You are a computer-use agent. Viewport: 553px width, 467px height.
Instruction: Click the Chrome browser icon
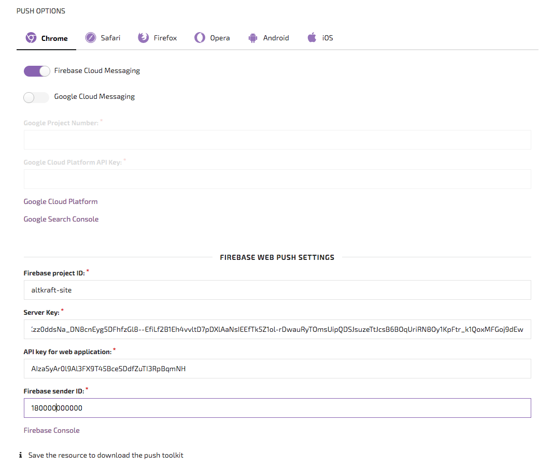click(31, 38)
